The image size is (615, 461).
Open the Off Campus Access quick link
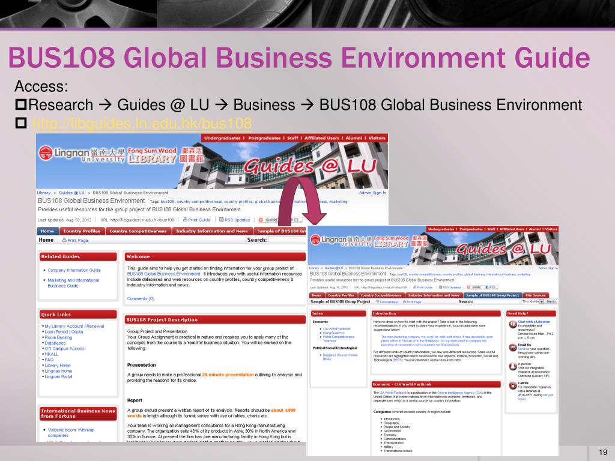point(65,349)
